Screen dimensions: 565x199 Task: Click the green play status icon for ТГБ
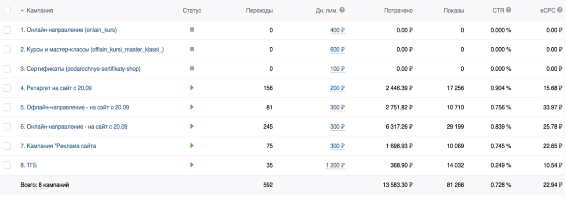pyautogui.click(x=192, y=165)
